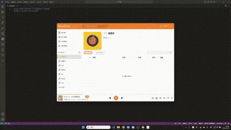Expand the starred-playlists section at sidebar bottom
Viewport: 231px width, 130px height.
[62, 87]
